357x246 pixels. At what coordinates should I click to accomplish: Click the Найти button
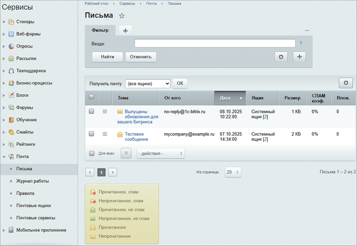pyautogui.click(x=108, y=57)
